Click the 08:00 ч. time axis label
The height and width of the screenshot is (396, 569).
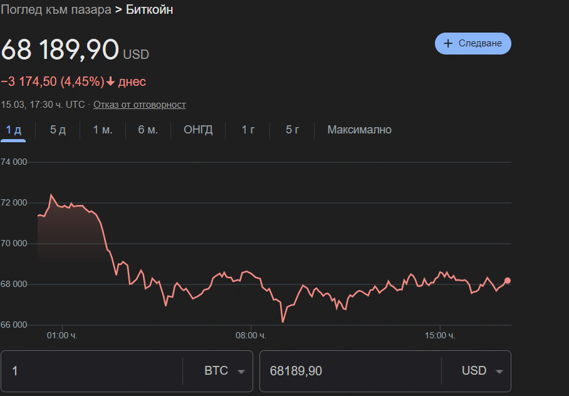pos(251,335)
